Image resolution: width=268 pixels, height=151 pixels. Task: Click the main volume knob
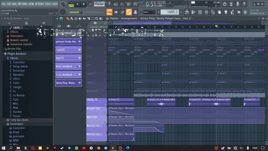tap(63, 4)
